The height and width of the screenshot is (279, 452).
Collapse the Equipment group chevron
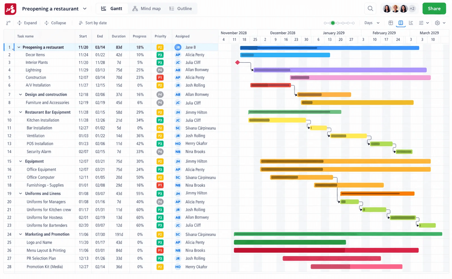point(20,161)
